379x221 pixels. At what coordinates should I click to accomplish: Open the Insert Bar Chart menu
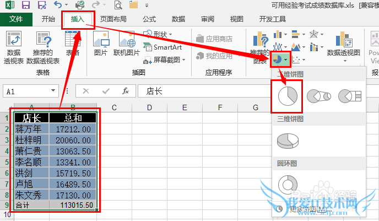tap(298, 34)
